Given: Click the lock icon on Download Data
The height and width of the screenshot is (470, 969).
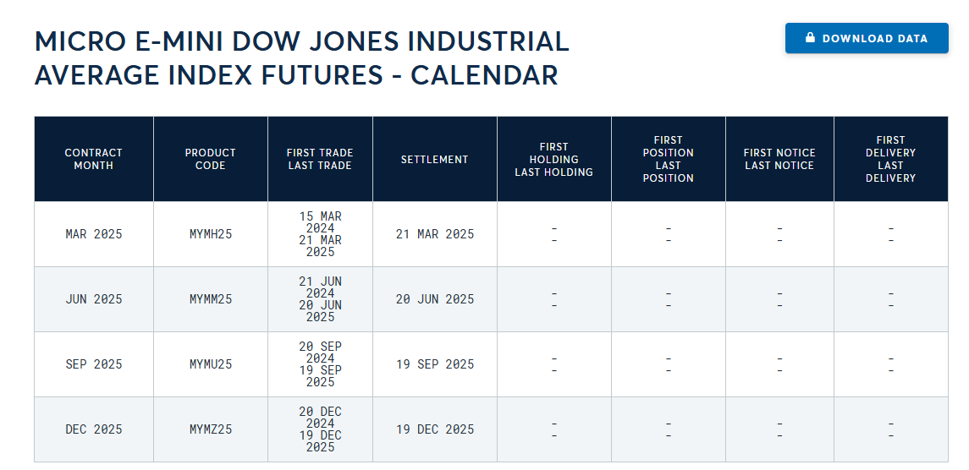Looking at the screenshot, I should pos(810,38).
